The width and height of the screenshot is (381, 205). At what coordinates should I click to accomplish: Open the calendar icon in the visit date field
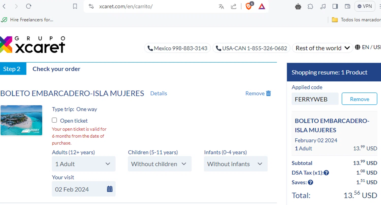pyautogui.click(x=110, y=189)
